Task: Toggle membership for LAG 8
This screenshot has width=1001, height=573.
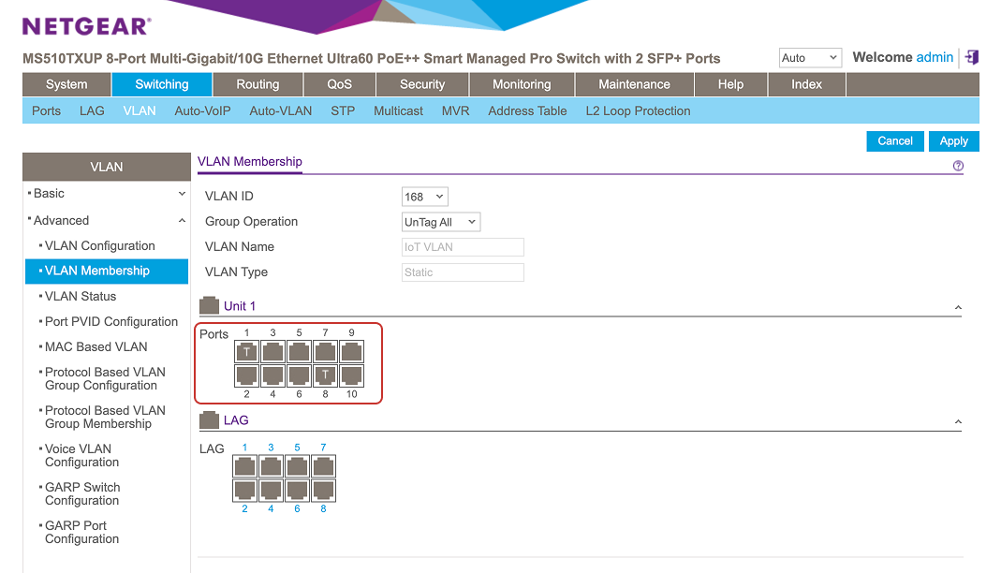Action: pos(323,490)
